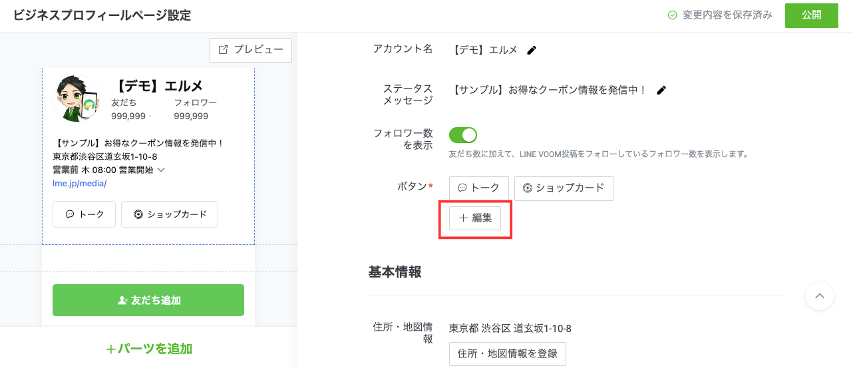Click トーク button in the settings panel
Image resolution: width=853 pixels, height=368 pixels.
[479, 188]
